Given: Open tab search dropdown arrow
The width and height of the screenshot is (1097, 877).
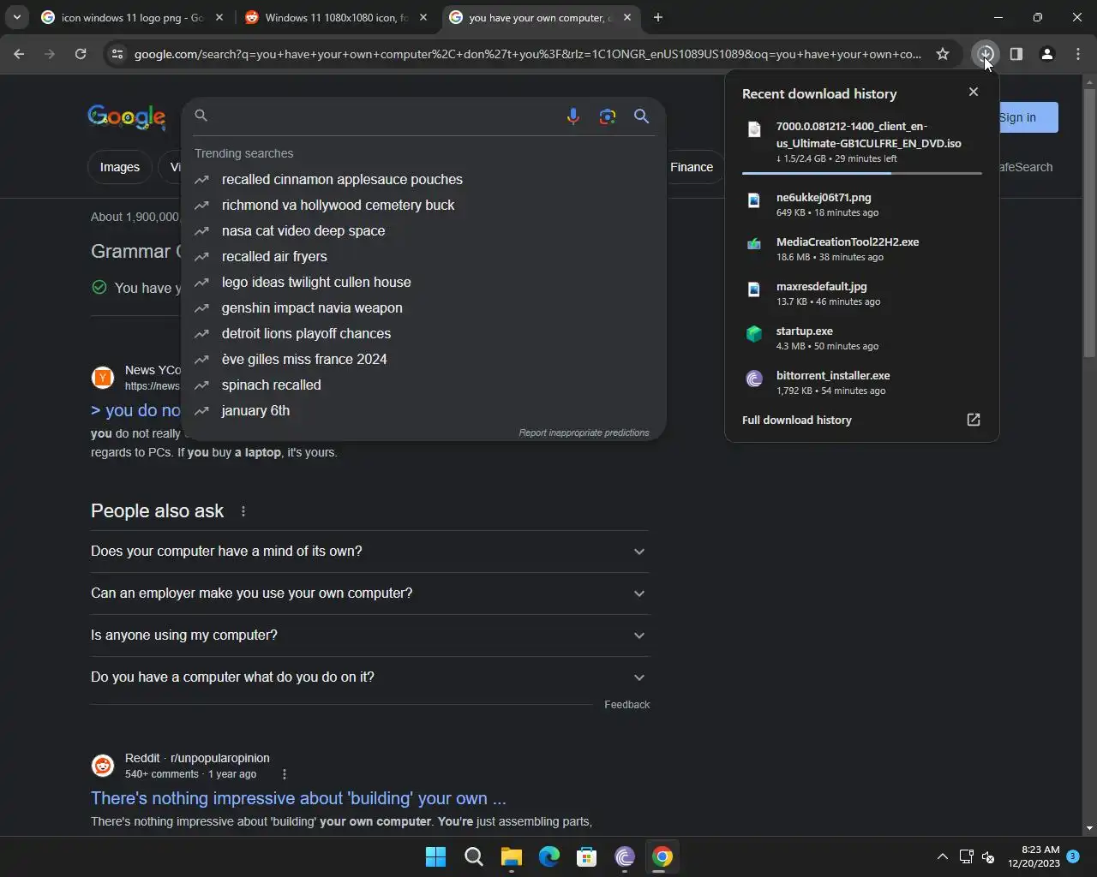Looking at the screenshot, I should pos(16,17).
